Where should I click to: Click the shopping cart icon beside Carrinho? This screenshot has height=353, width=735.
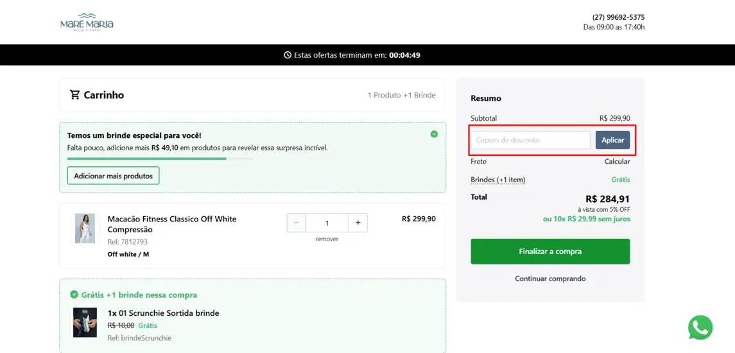coord(75,95)
